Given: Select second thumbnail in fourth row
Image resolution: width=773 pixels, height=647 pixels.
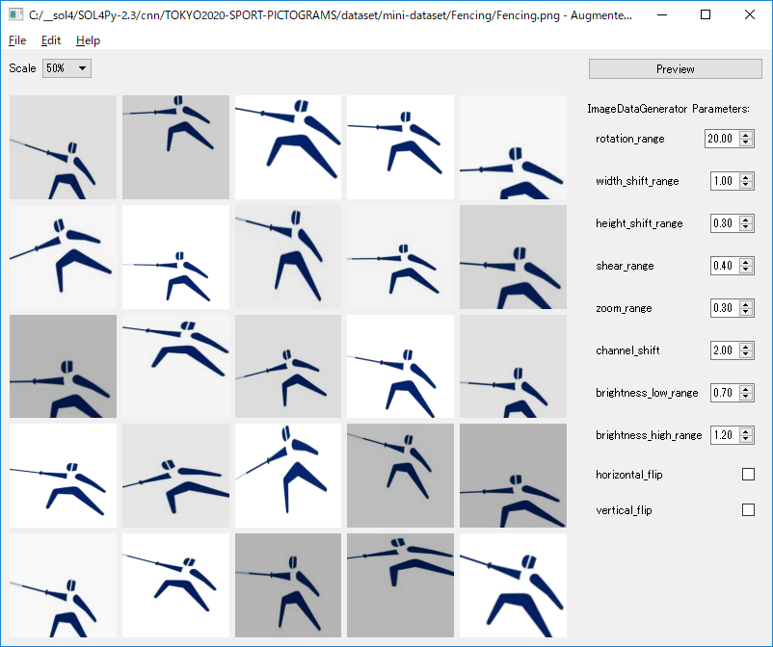Looking at the screenshot, I should tap(175, 476).
